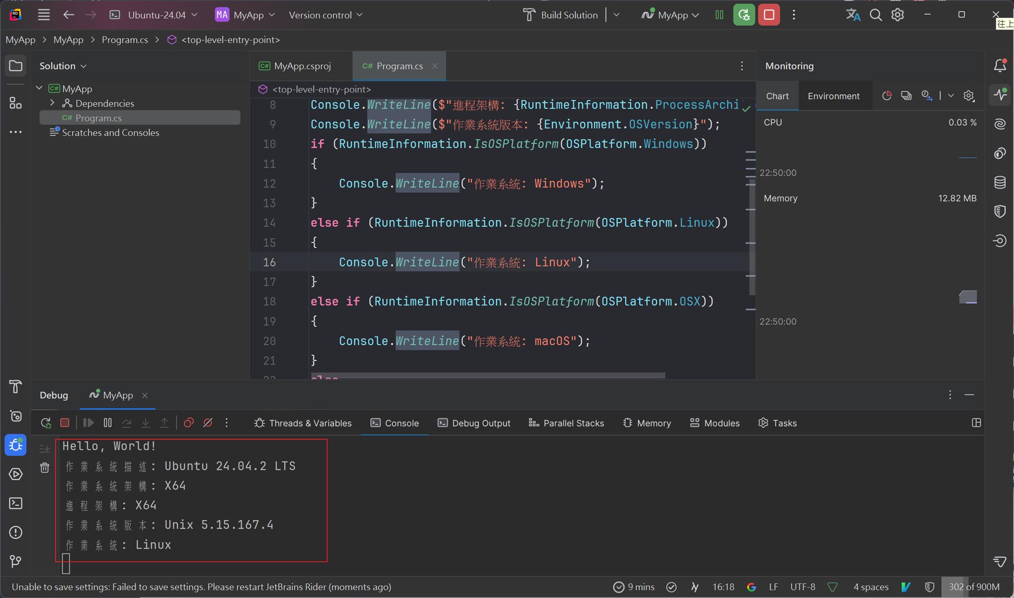Navigate back with the left arrow
The height and width of the screenshot is (598, 1014).
point(68,15)
